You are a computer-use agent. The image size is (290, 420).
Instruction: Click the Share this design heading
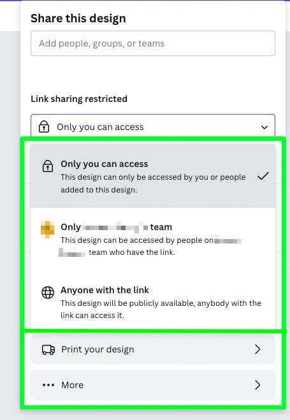pos(78,18)
